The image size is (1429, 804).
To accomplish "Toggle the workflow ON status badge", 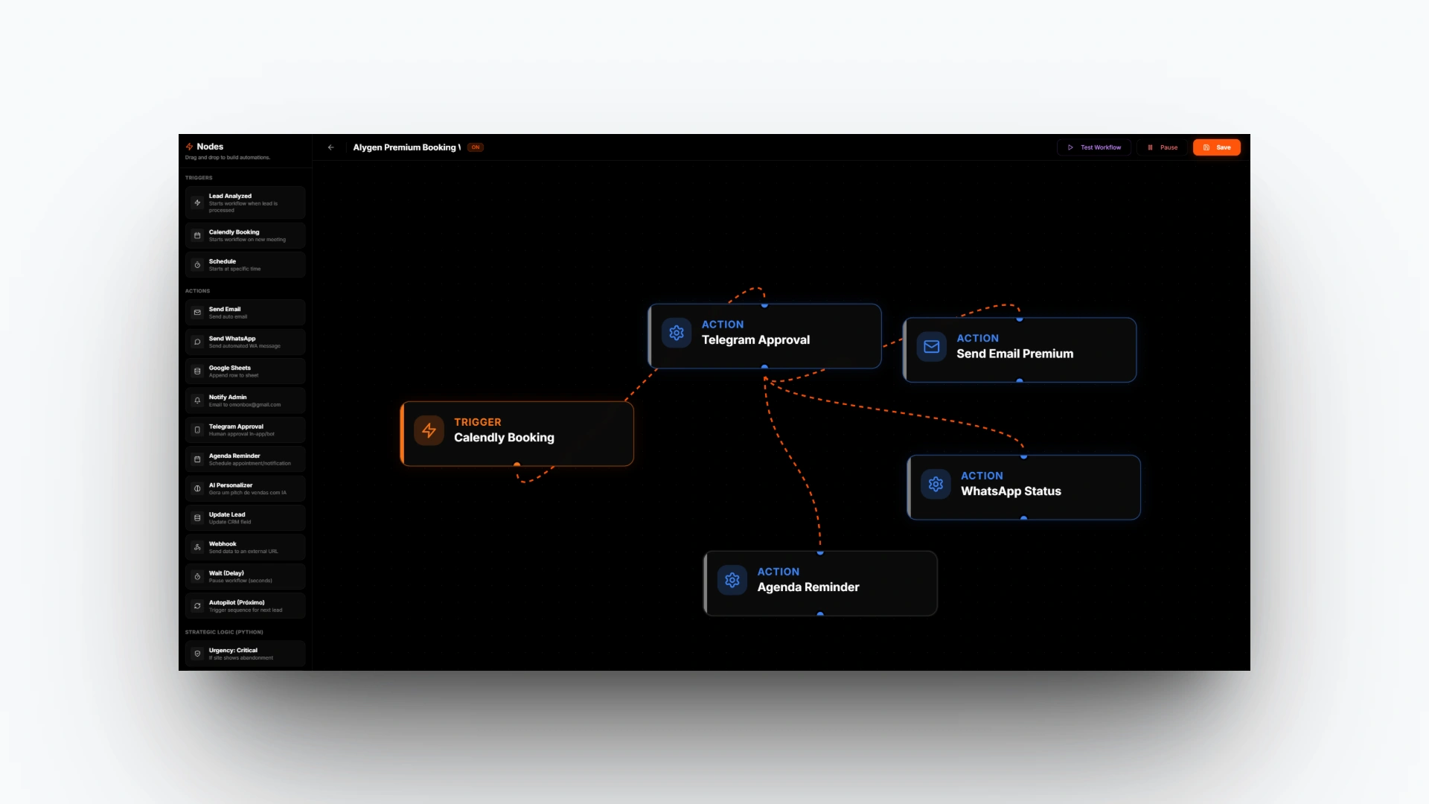I will click(476, 147).
